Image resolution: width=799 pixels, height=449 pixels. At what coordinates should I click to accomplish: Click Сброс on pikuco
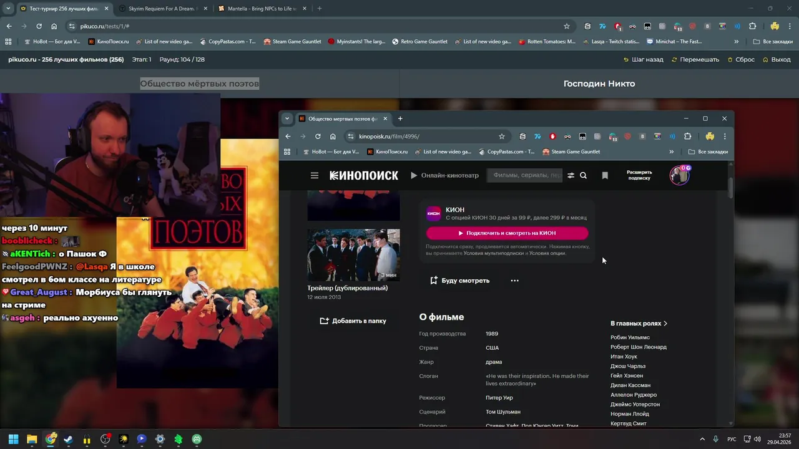[741, 59]
